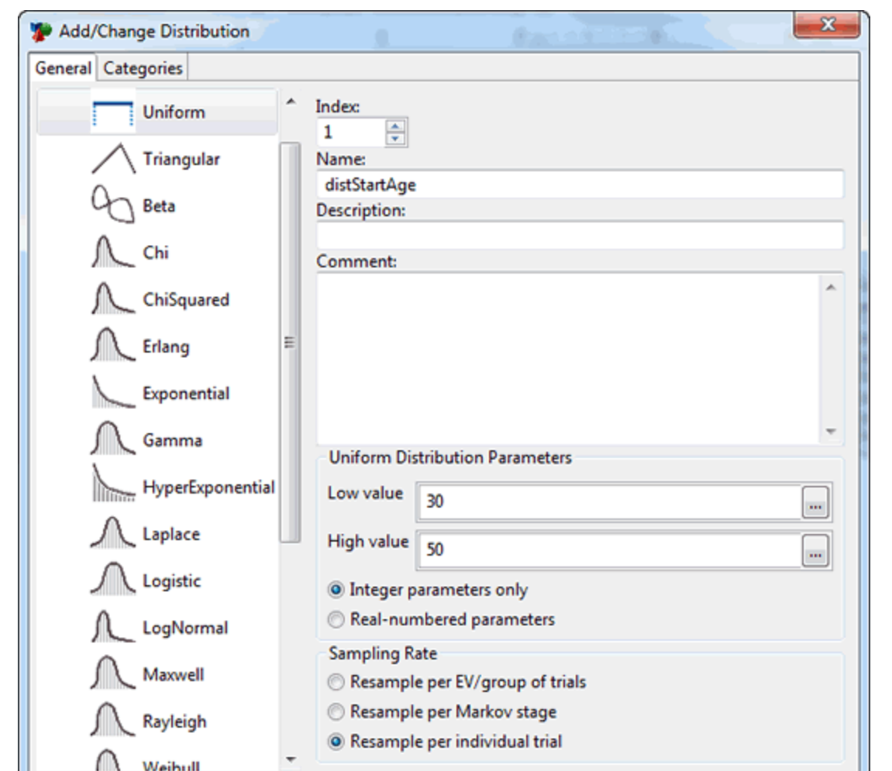Enable Real-numbered parameters option
Viewport: 892px width, 771px height.
click(x=336, y=620)
